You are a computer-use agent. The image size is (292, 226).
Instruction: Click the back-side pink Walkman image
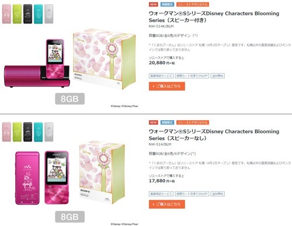coord(27,178)
